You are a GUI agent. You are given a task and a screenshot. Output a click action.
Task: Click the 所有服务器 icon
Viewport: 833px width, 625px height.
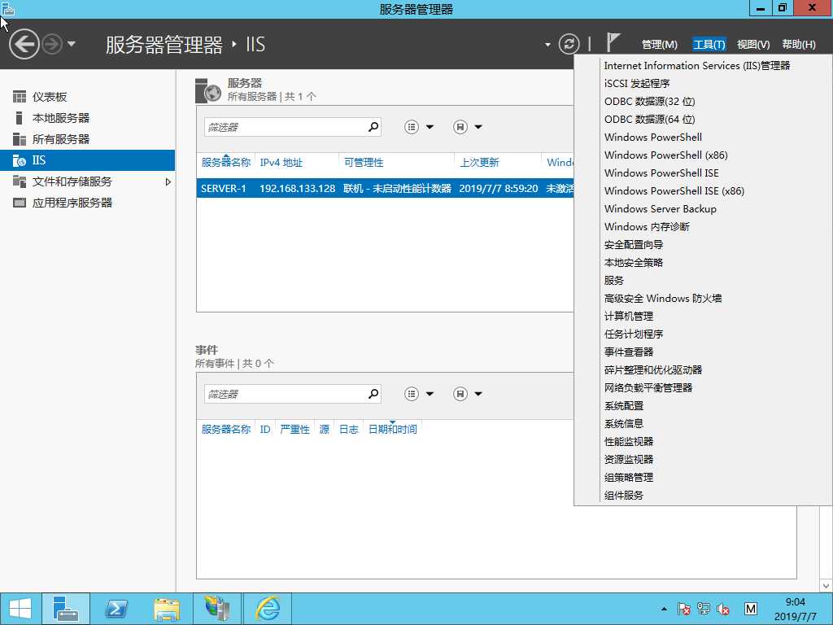pyautogui.click(x=20, y=139)
